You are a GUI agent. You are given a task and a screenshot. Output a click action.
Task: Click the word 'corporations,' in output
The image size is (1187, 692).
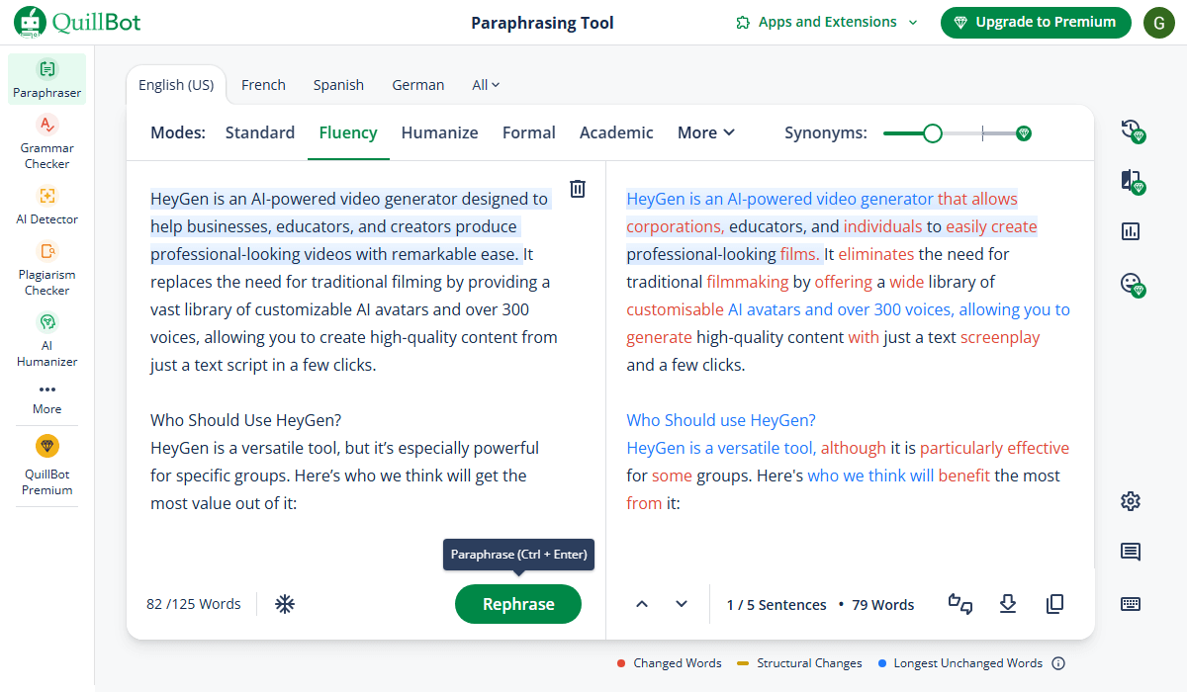pos(676,226)
